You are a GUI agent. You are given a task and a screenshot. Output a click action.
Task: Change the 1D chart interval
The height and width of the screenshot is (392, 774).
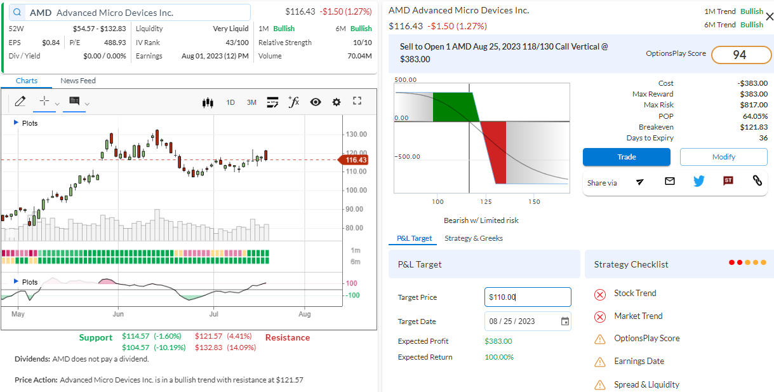pyautogui.click(x=230, y=102)
